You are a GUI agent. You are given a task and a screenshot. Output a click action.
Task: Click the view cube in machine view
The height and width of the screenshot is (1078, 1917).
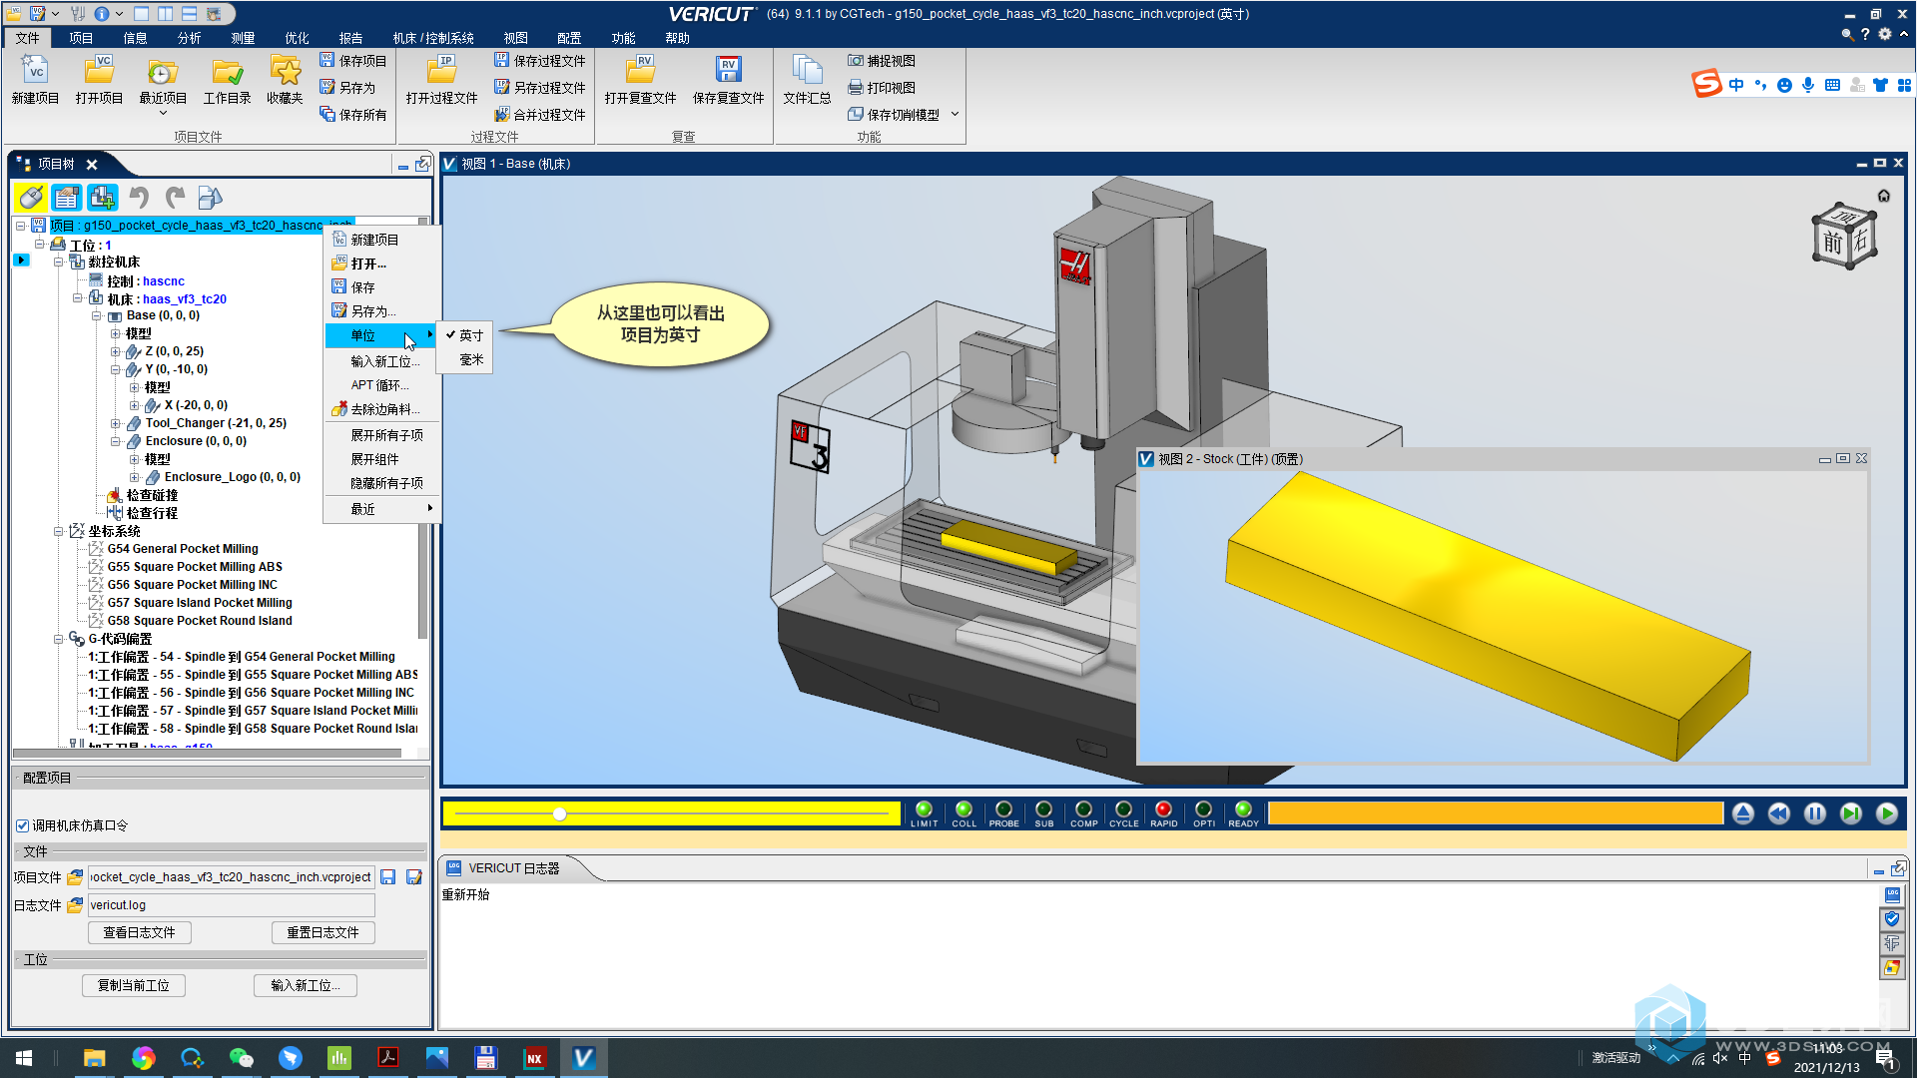[1844, 238]
